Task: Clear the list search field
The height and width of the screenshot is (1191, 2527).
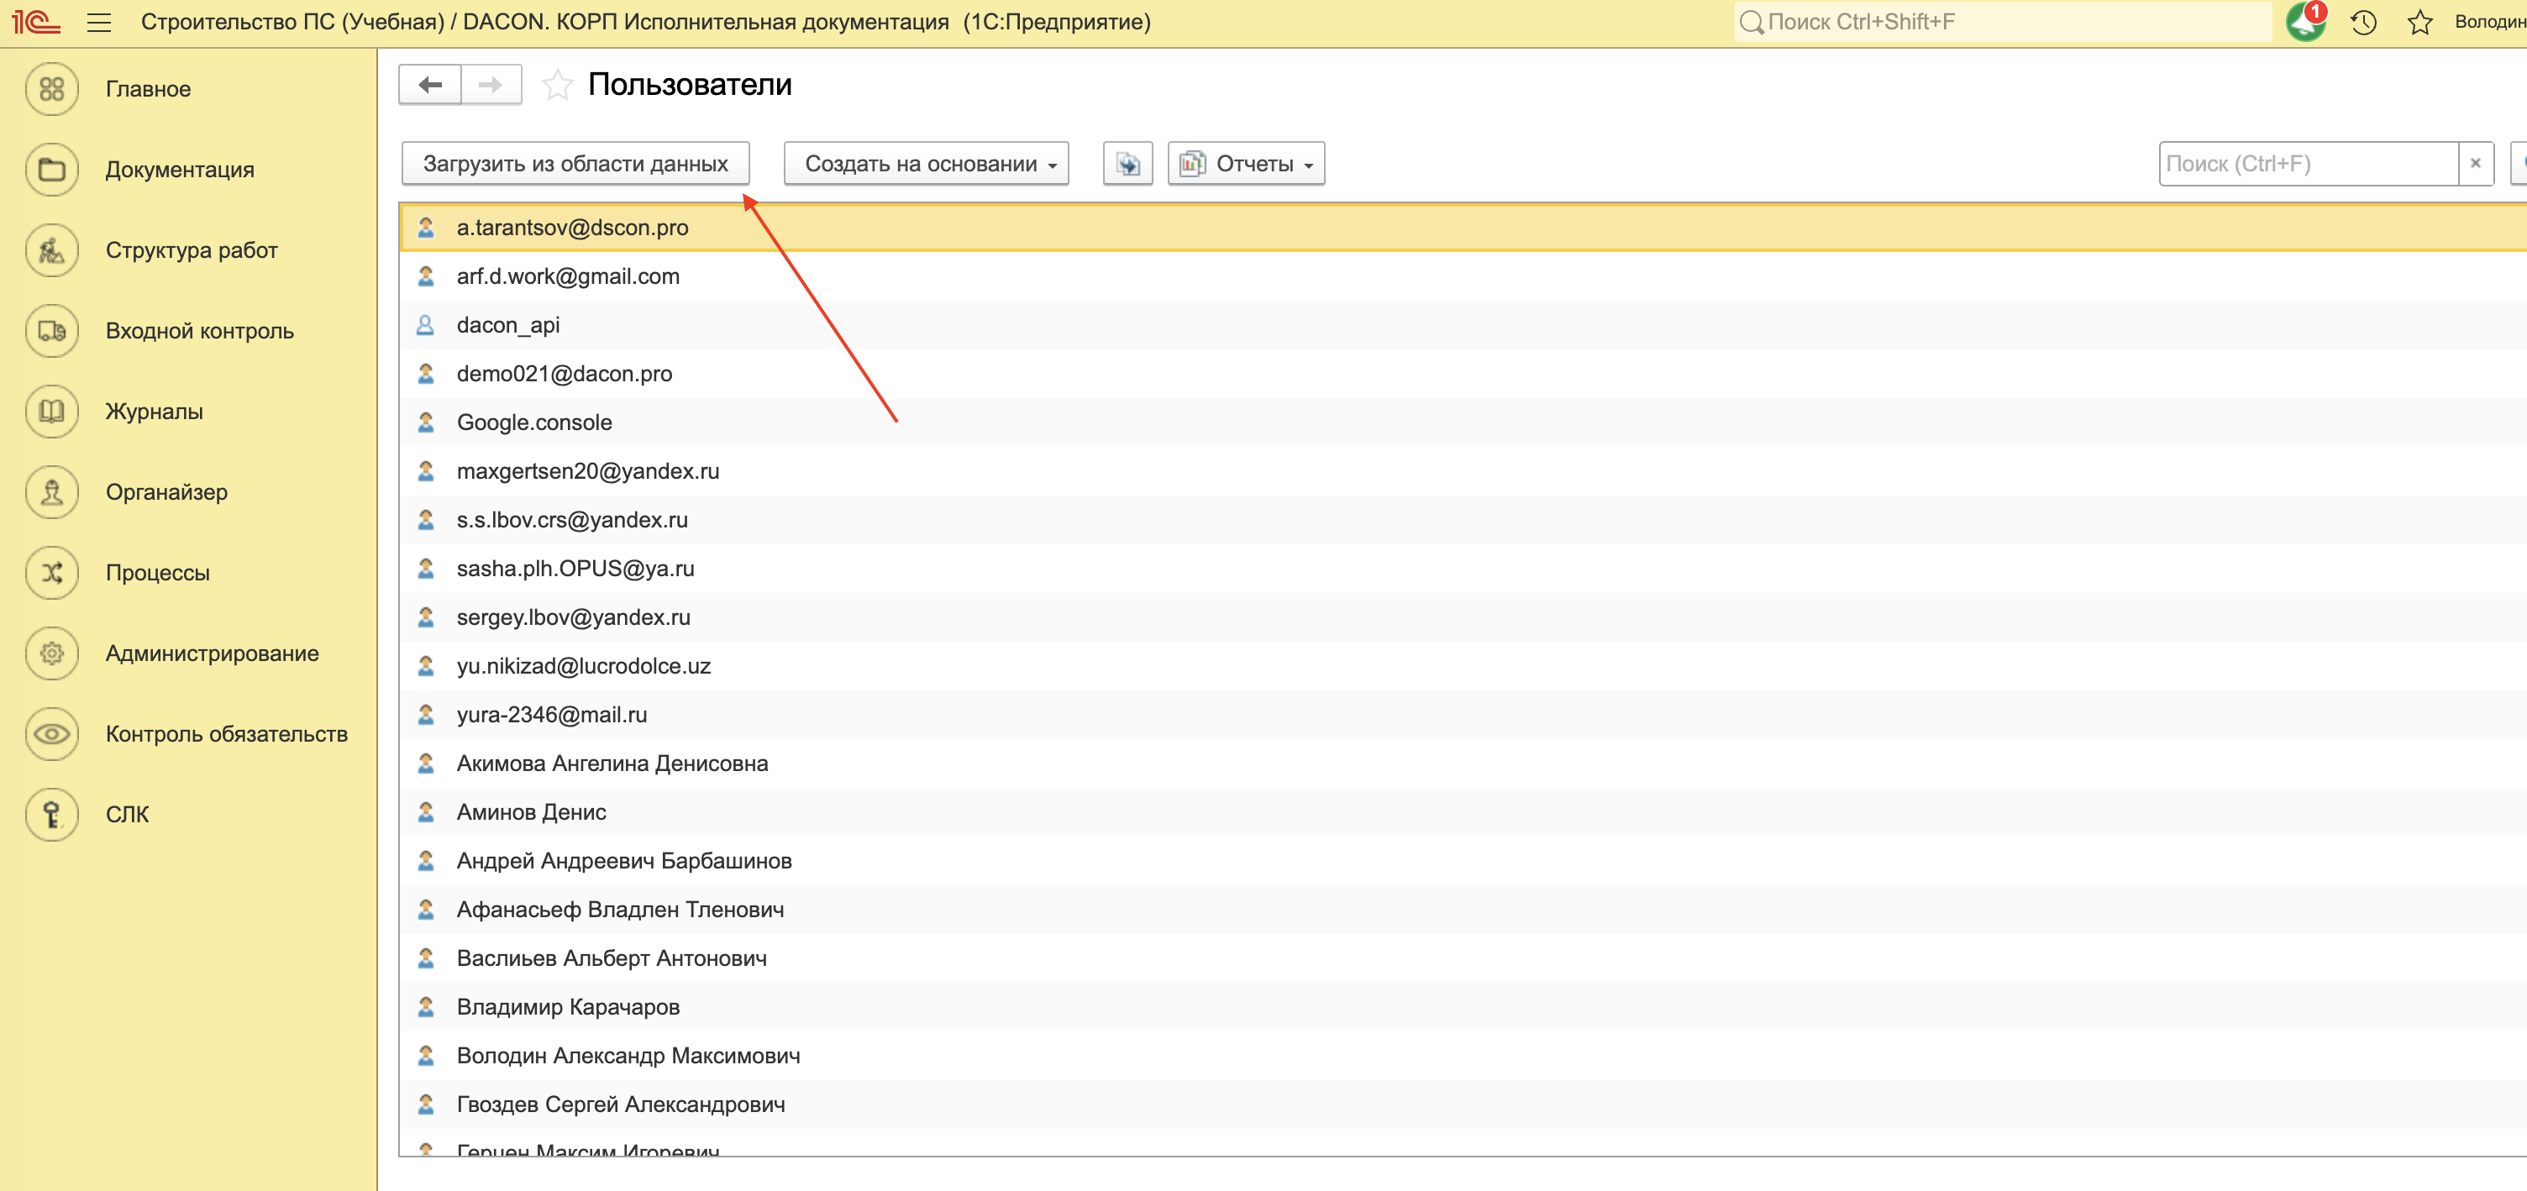Action: pos(2475,164)
